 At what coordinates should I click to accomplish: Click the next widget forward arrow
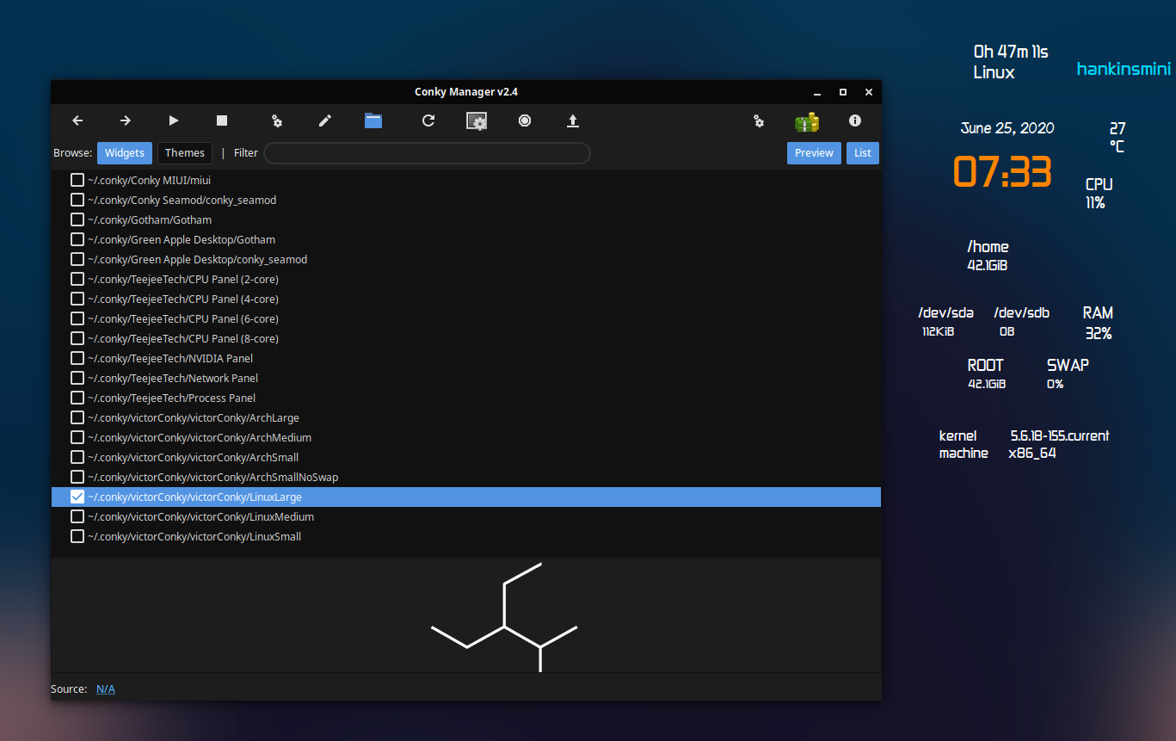126,121
